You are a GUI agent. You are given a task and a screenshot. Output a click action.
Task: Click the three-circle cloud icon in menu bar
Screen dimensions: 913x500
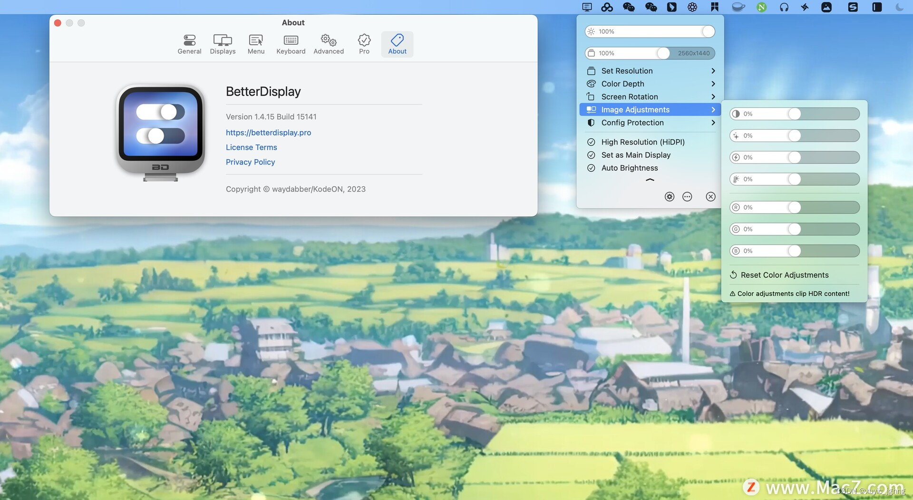[x=607, y=7]
